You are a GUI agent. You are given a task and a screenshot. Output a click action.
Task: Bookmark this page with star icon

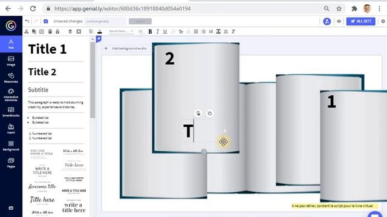point(339,8)
